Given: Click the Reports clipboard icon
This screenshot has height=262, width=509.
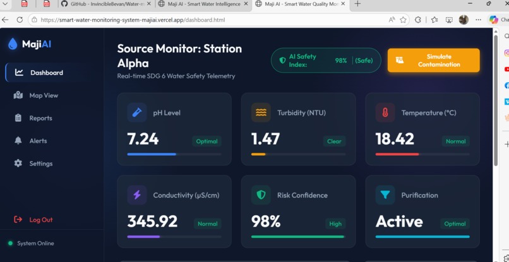Looking at the screenshot, I should coord(18,118).
